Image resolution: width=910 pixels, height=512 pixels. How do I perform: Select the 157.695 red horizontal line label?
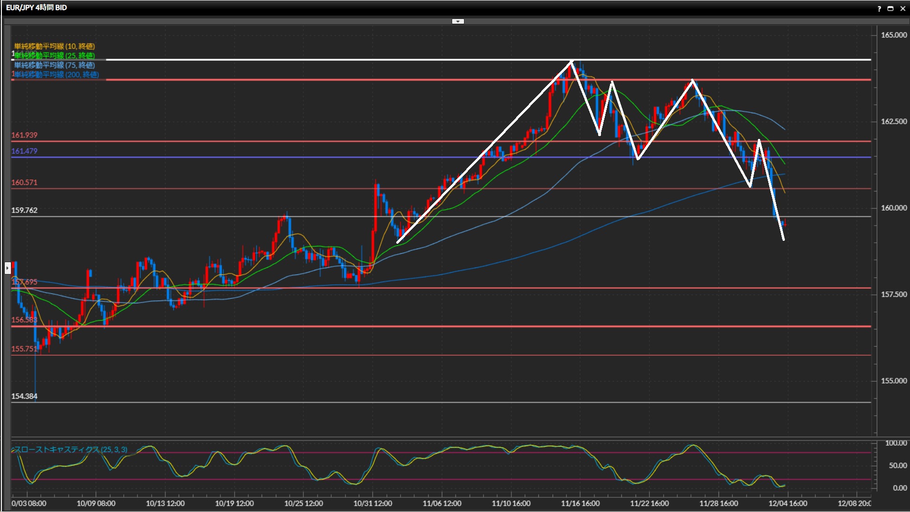coord(24,282)
